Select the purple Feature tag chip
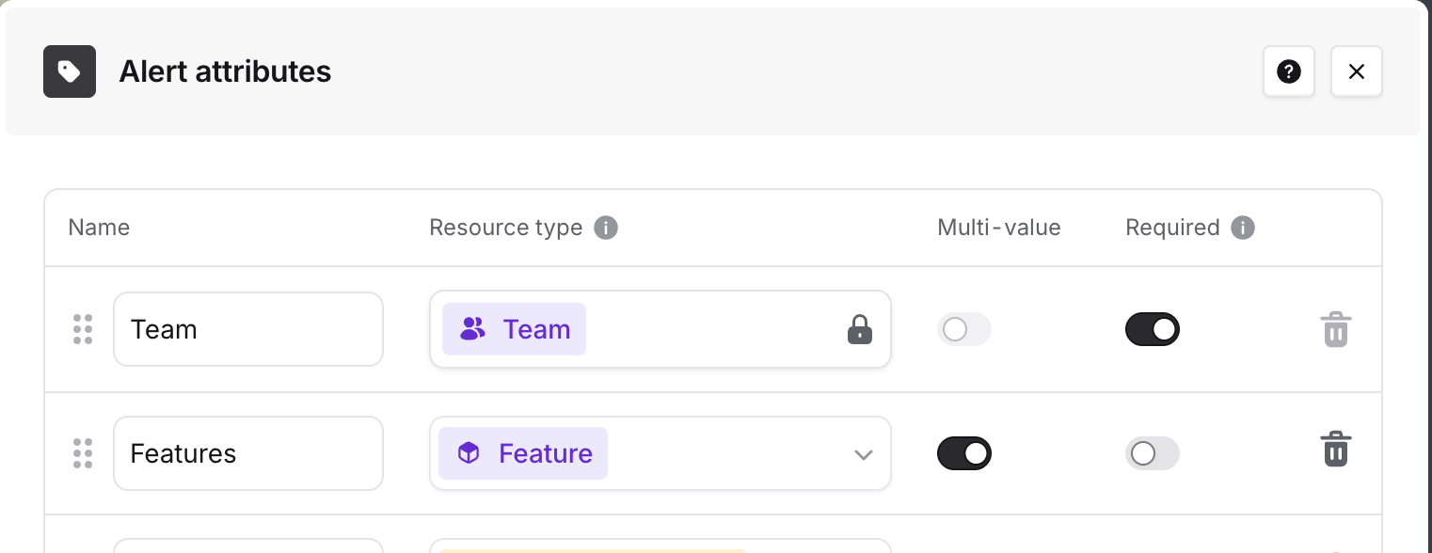This screenshot has height=553, width=1432. click(x=523, y=453)
